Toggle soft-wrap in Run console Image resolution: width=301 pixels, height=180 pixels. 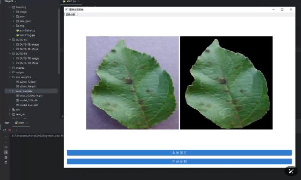(x=6, y=147)
